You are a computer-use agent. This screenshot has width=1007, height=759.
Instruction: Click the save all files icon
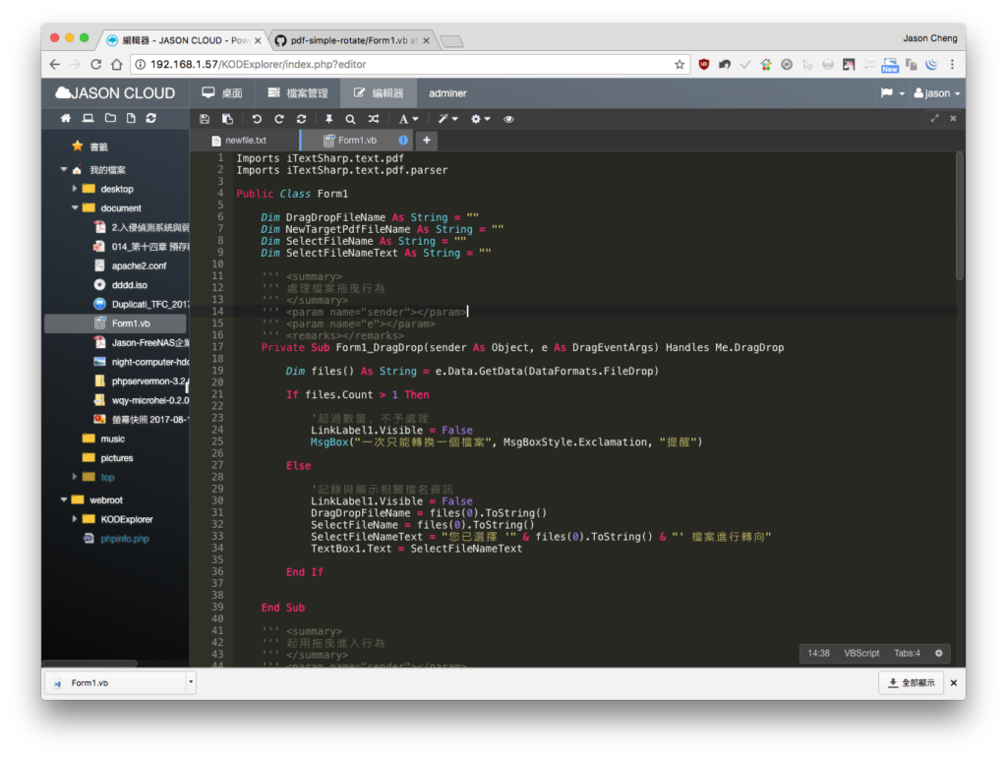point(227,119)
